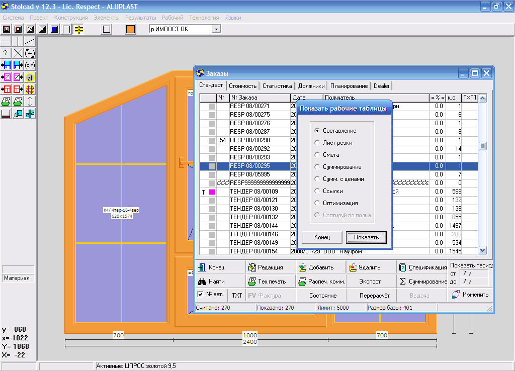
Task: Click the white square swatch in toolbar
Action: tap(107, 29)
